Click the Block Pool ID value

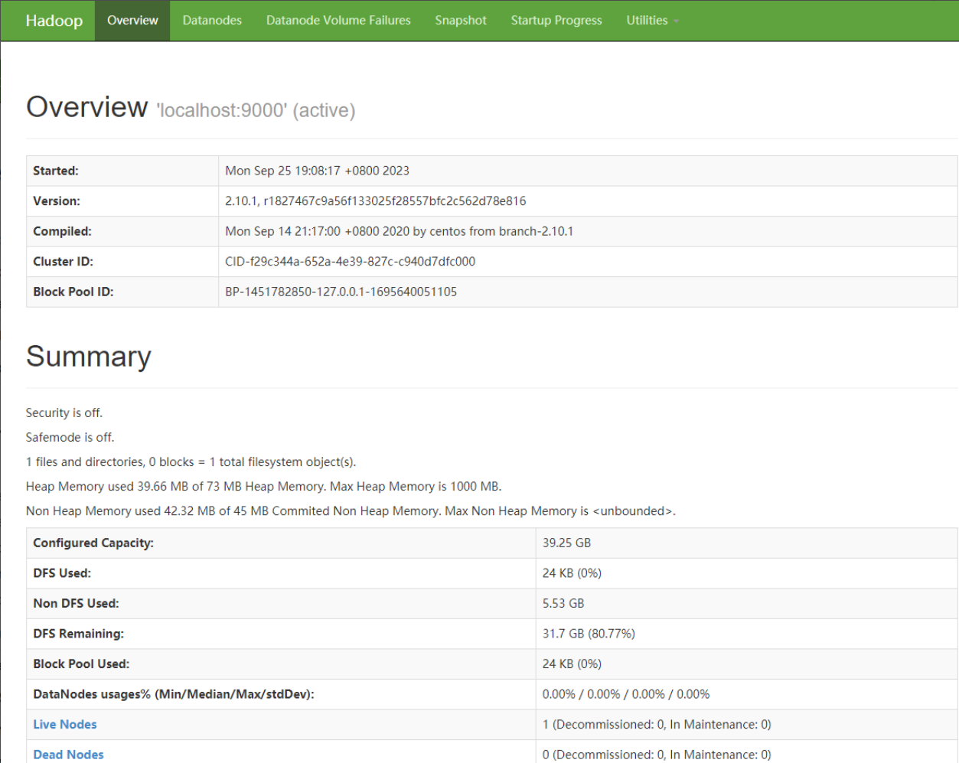pyautogui.click(x=341, y=292)
